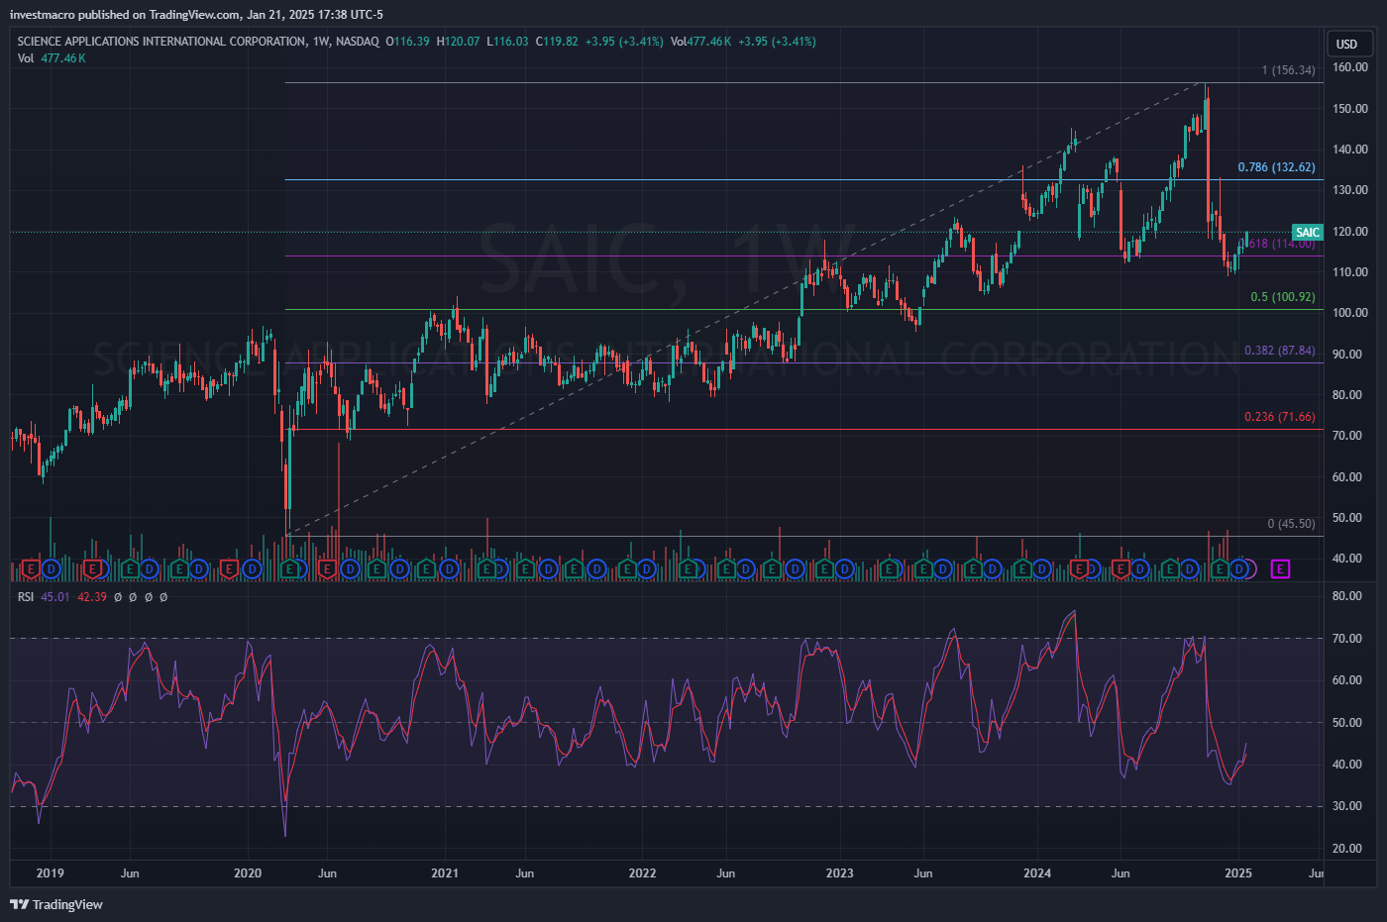Click the magenta upcoming earnings E marker

(1280, 568)
